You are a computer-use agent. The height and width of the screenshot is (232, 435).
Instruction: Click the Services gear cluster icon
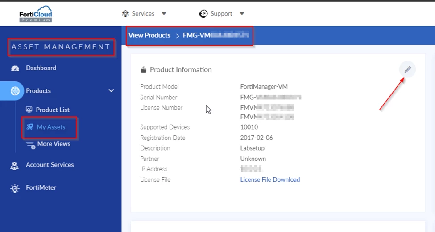pos(125,13)
